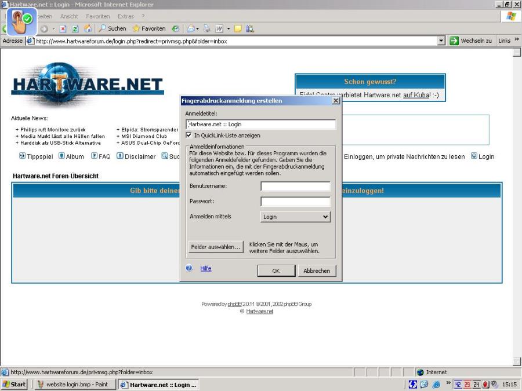This screenshot has width=522, height=391.
Task: Click the Abbrechen button
Action: 317,271
